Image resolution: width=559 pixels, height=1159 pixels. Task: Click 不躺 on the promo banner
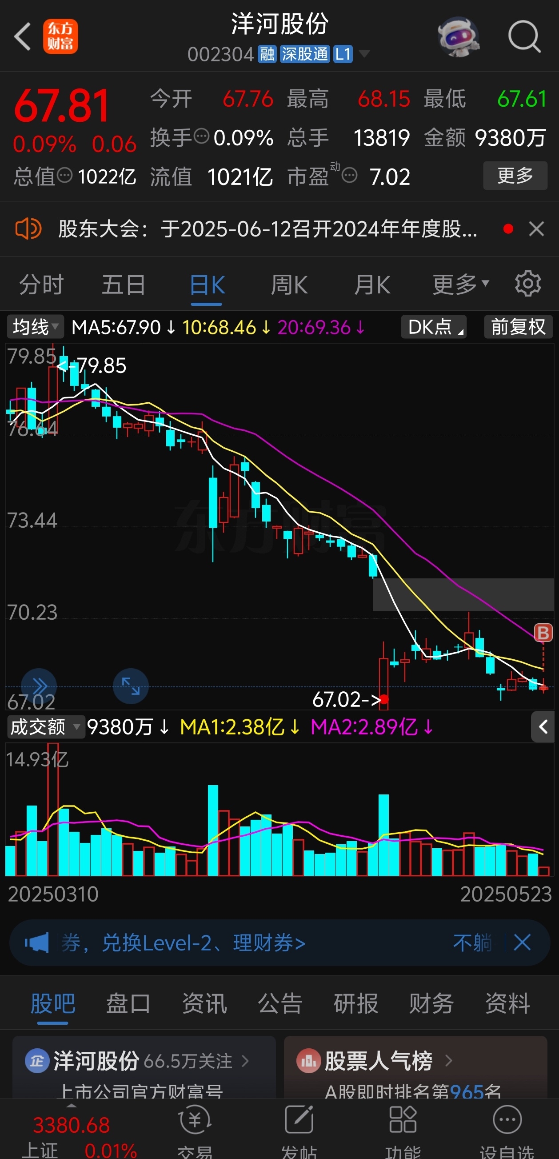472,942
